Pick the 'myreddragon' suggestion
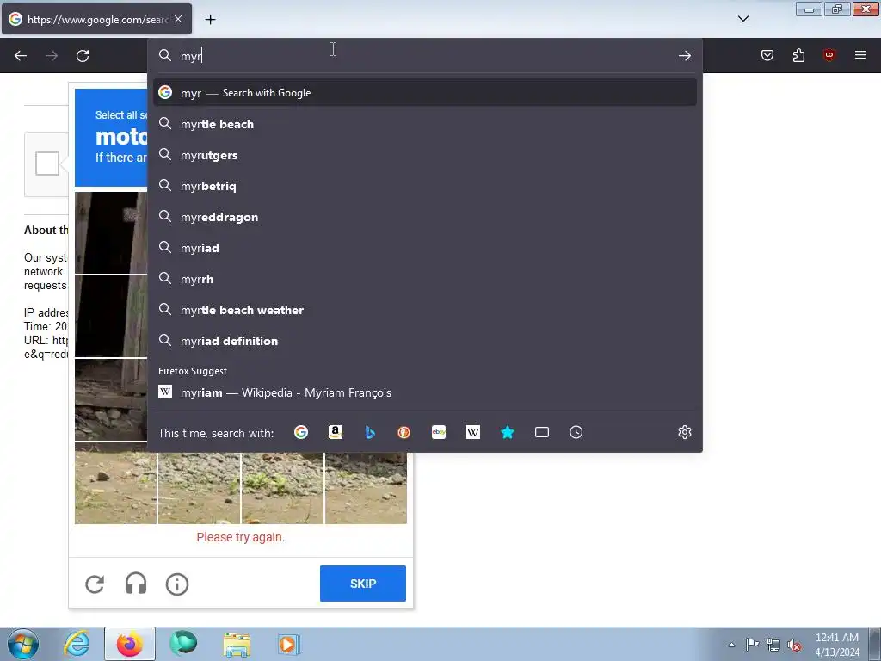Screen dimensions: 881x661 425,217
